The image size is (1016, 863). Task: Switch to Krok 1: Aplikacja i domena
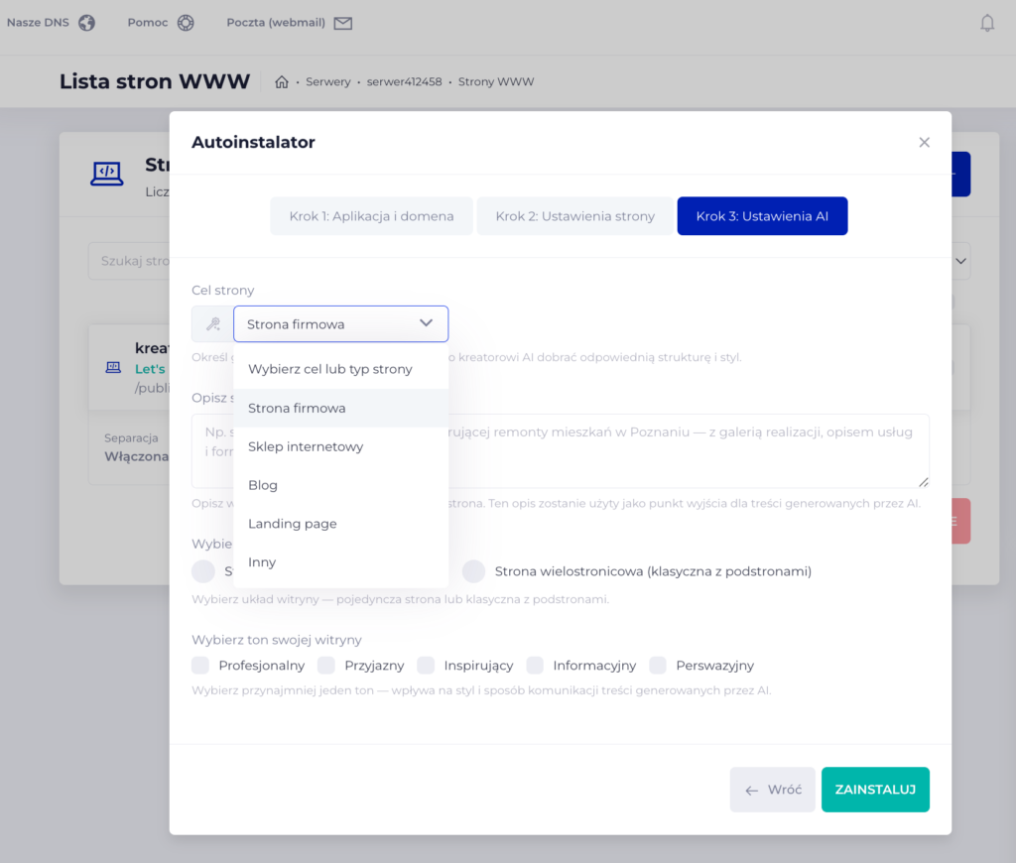coord(371,216)
